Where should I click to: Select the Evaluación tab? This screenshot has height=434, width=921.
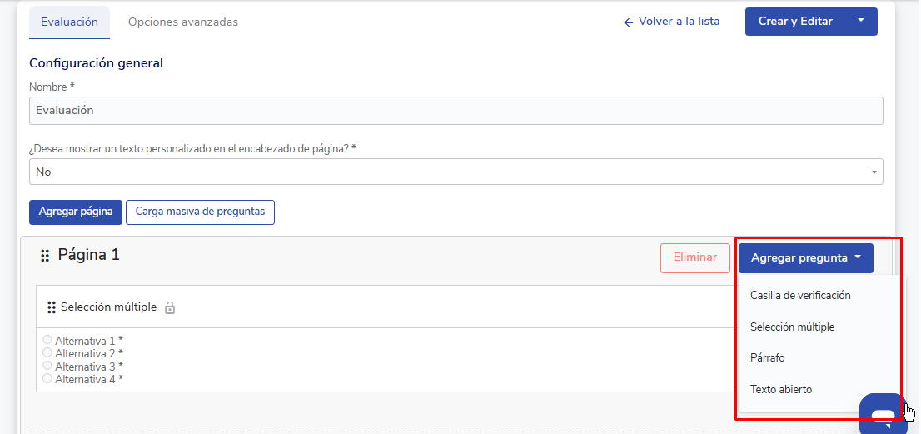click(69, 22)
